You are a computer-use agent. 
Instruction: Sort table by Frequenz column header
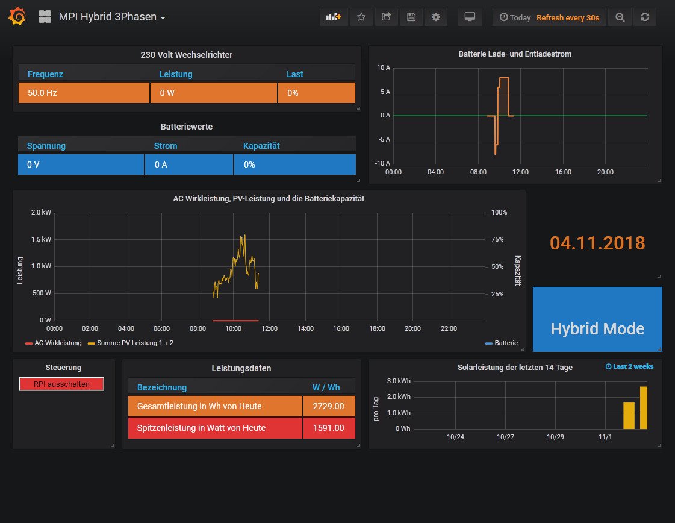pos(45,74)
